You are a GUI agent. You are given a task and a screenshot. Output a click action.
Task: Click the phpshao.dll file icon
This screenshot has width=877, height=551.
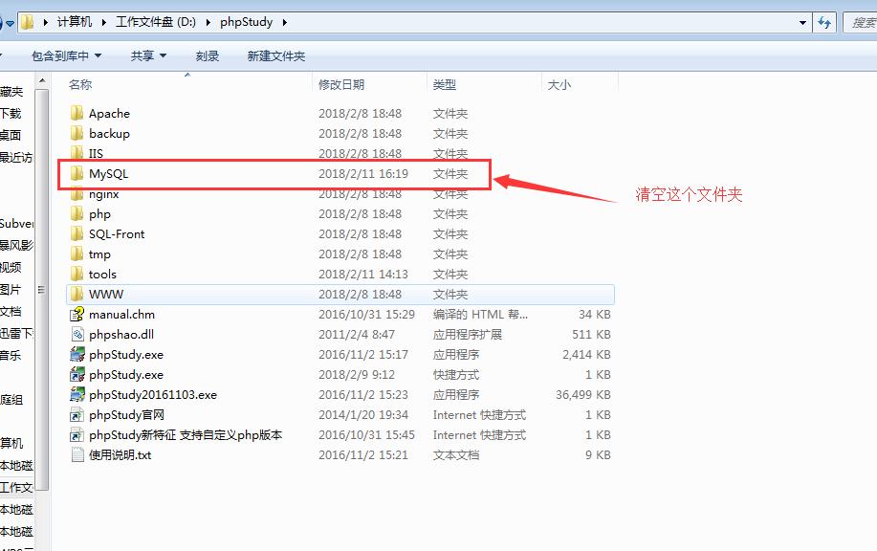pyautogui.click(x=77, y=335)
